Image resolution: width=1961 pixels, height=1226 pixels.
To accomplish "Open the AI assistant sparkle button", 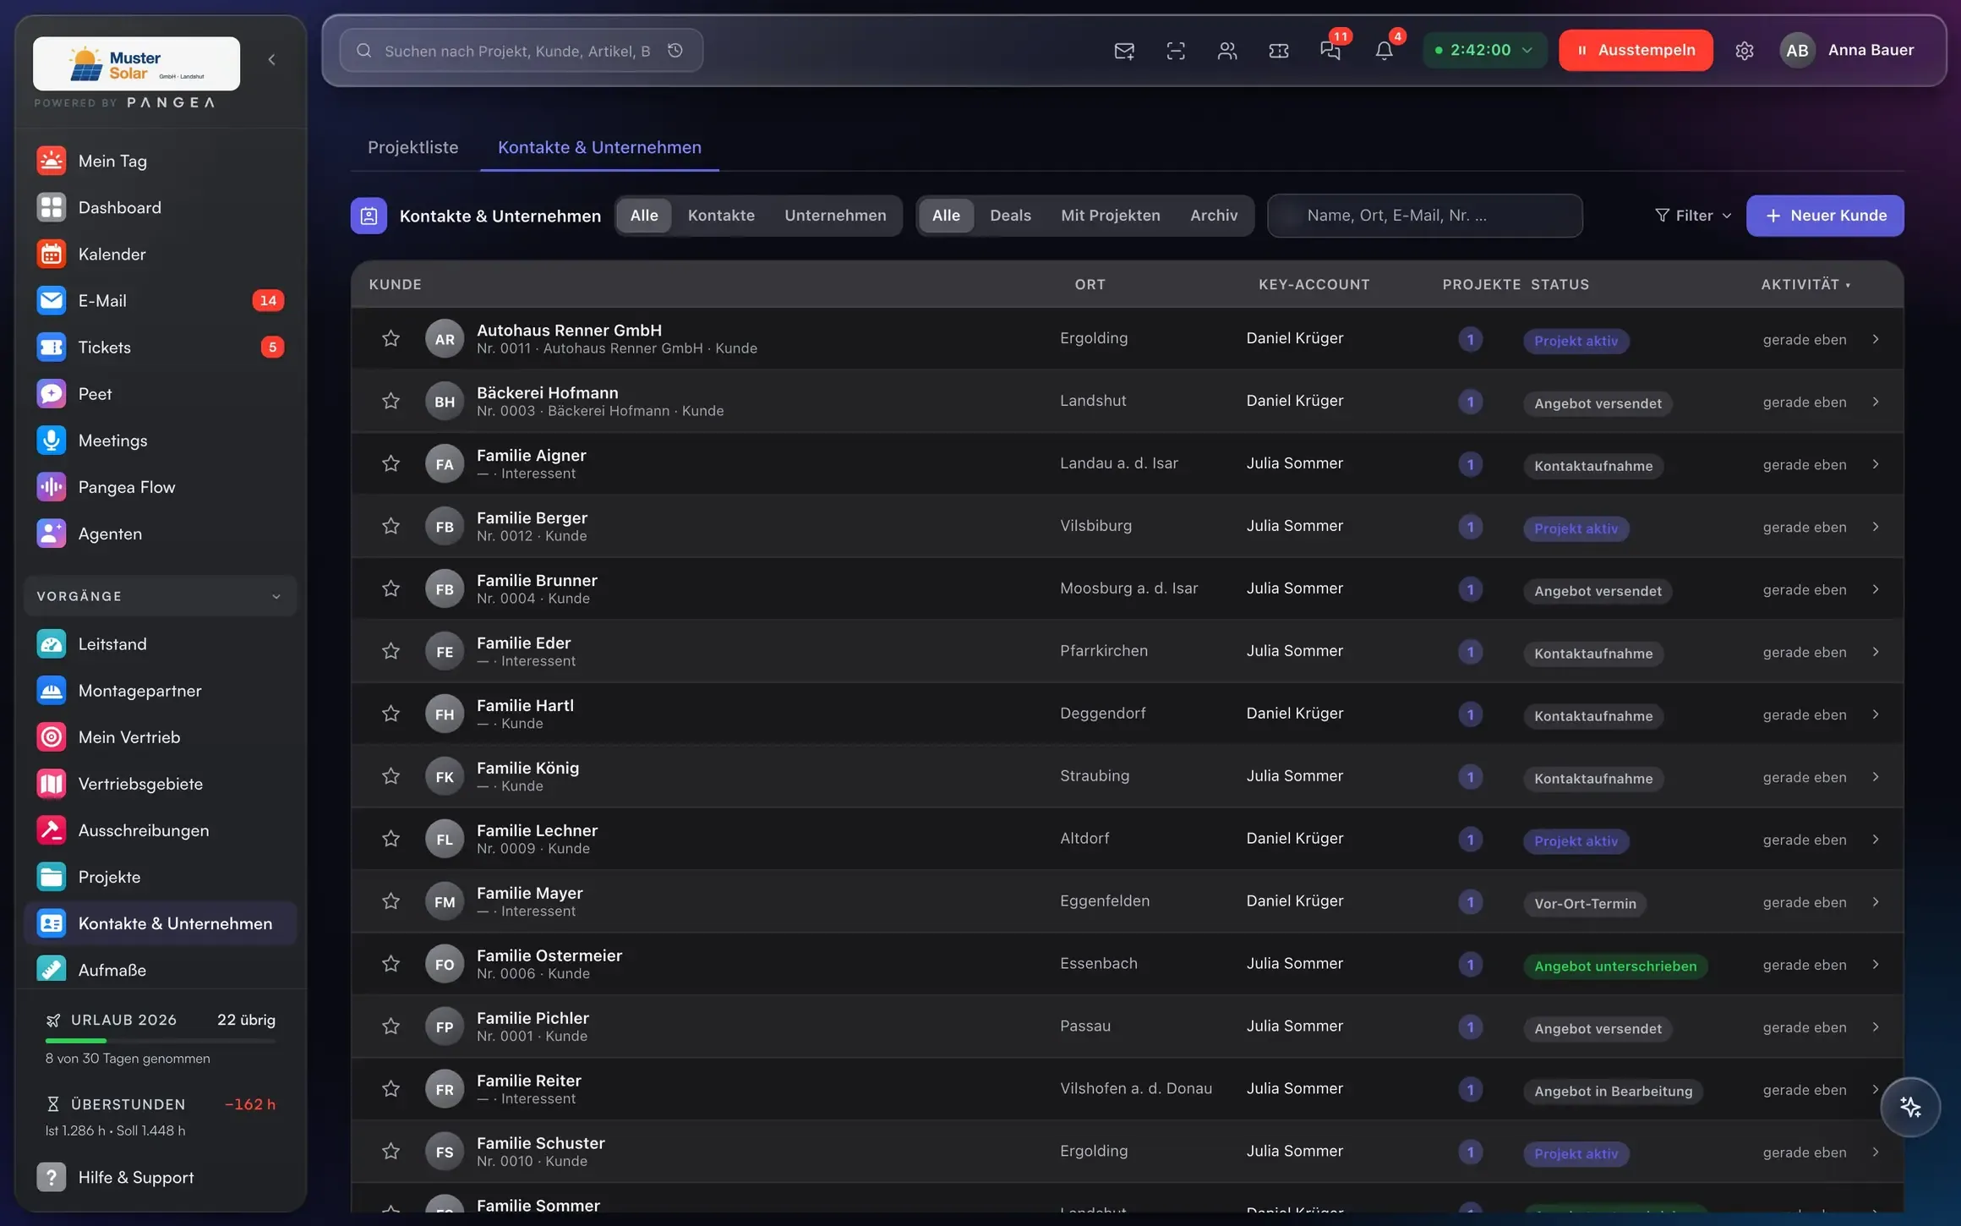I will click(1910, 1107).
